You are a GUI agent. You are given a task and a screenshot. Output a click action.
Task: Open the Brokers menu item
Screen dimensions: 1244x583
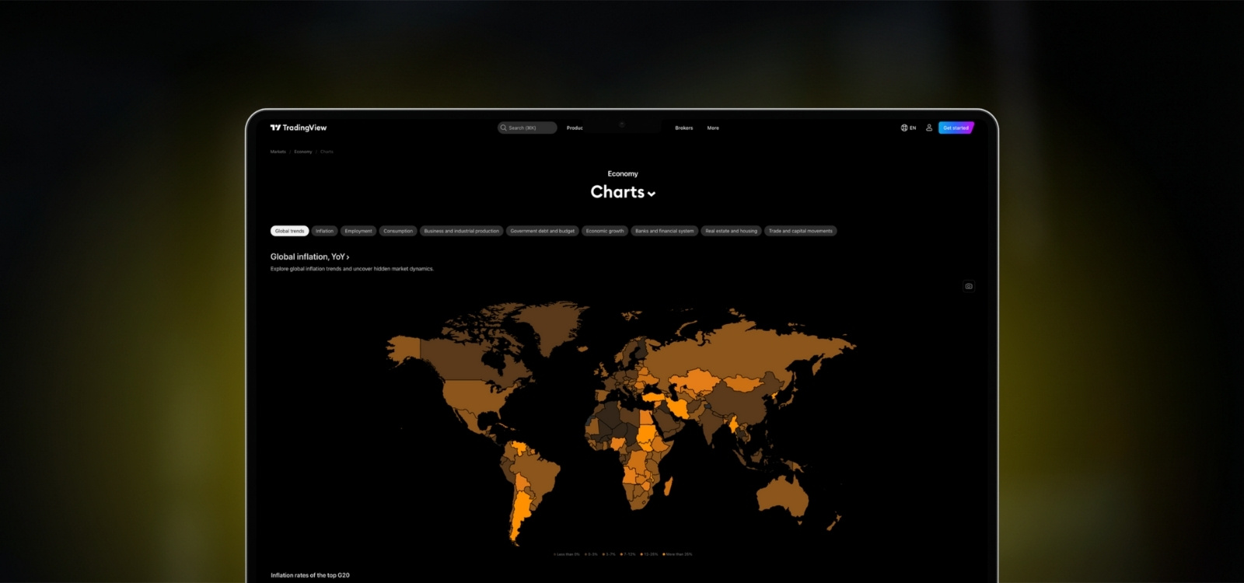684,127
